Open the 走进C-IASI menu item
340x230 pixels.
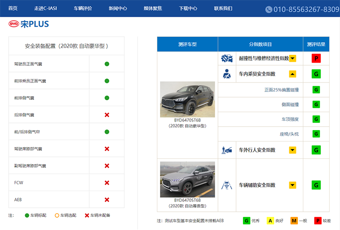coord(45,9)
